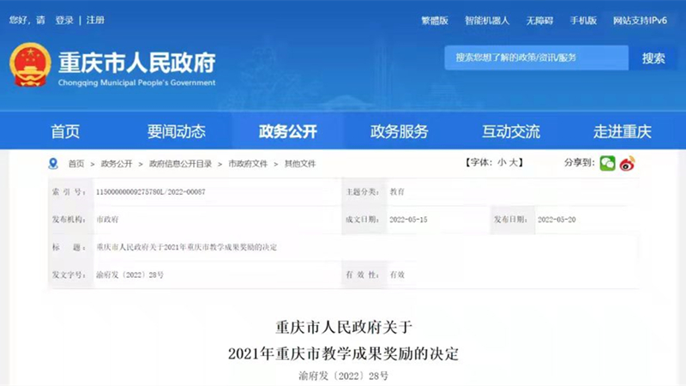The height and width of the screenshot is (386, 686).
Task: Click the breadcrumb location pin icon
Action: click(x=53, y=164)
